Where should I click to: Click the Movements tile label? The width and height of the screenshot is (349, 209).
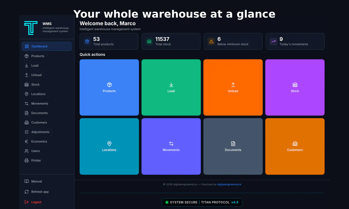pos(171,150)
